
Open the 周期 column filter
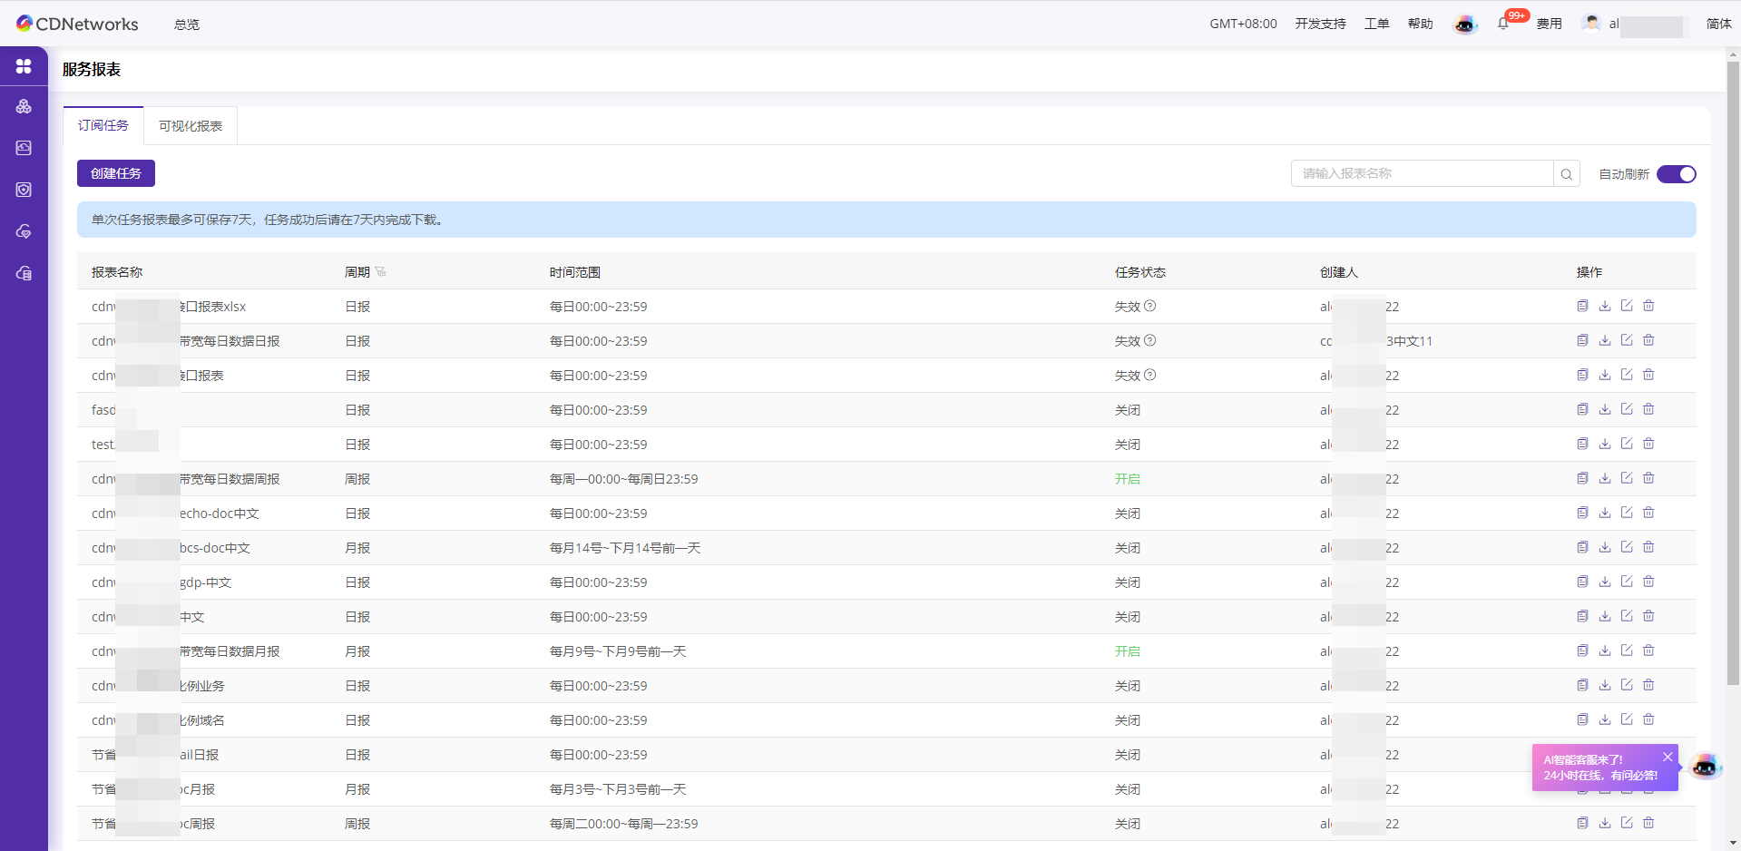pos(381,272)
